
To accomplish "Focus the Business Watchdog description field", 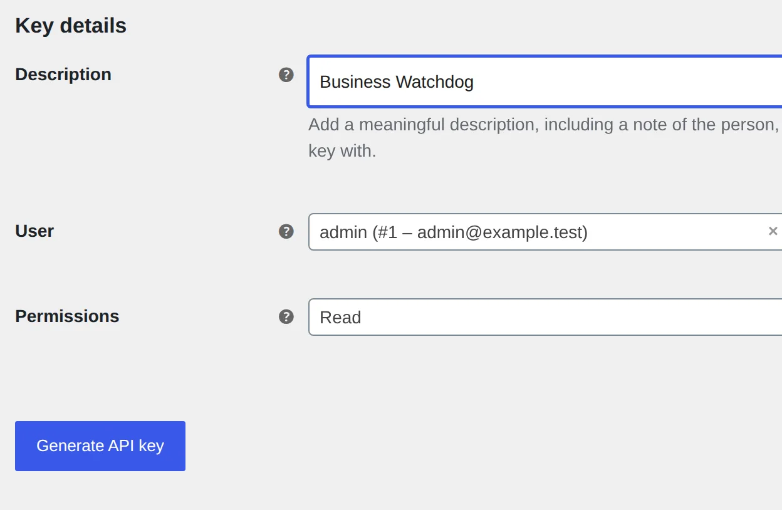I will click(x=545, y=81).
